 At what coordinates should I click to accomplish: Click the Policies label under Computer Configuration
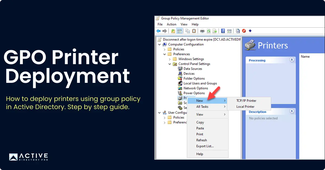tap(179, 49)
